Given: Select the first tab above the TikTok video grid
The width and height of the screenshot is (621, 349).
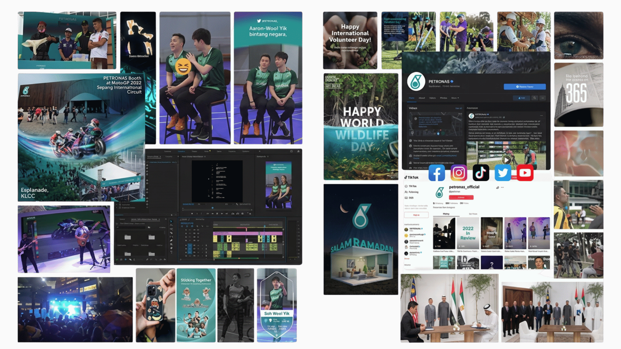Looking at the screenshot, I should point(446,214).
